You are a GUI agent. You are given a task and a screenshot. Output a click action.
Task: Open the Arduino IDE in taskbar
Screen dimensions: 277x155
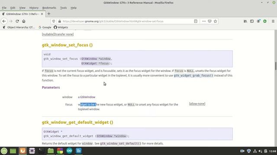coord(69,151)
